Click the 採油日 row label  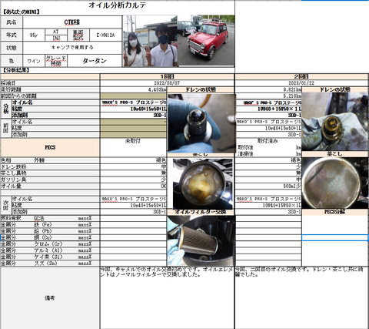(50, 83)
